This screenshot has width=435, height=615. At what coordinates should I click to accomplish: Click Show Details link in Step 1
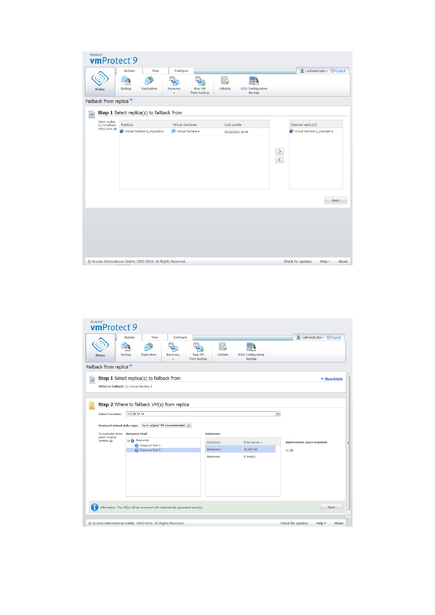[x=333, y=379]
